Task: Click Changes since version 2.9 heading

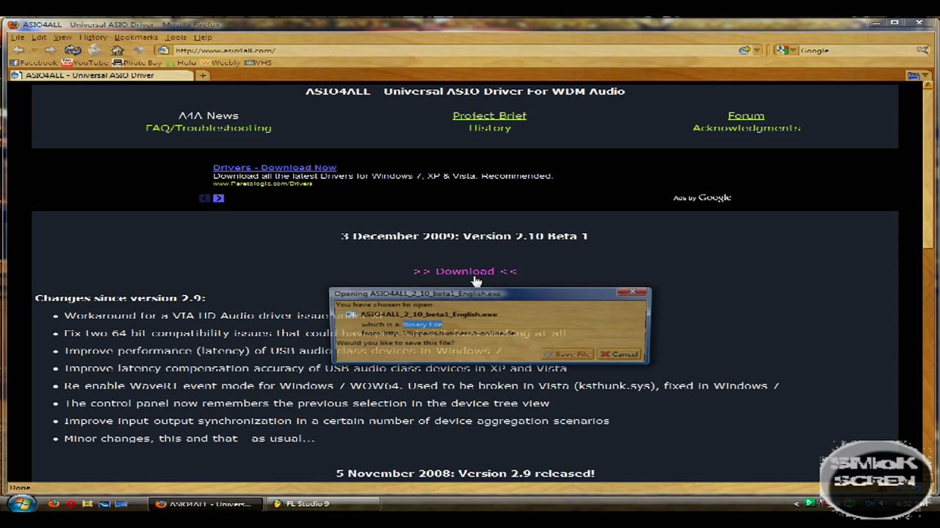Action: coord(120,298)
